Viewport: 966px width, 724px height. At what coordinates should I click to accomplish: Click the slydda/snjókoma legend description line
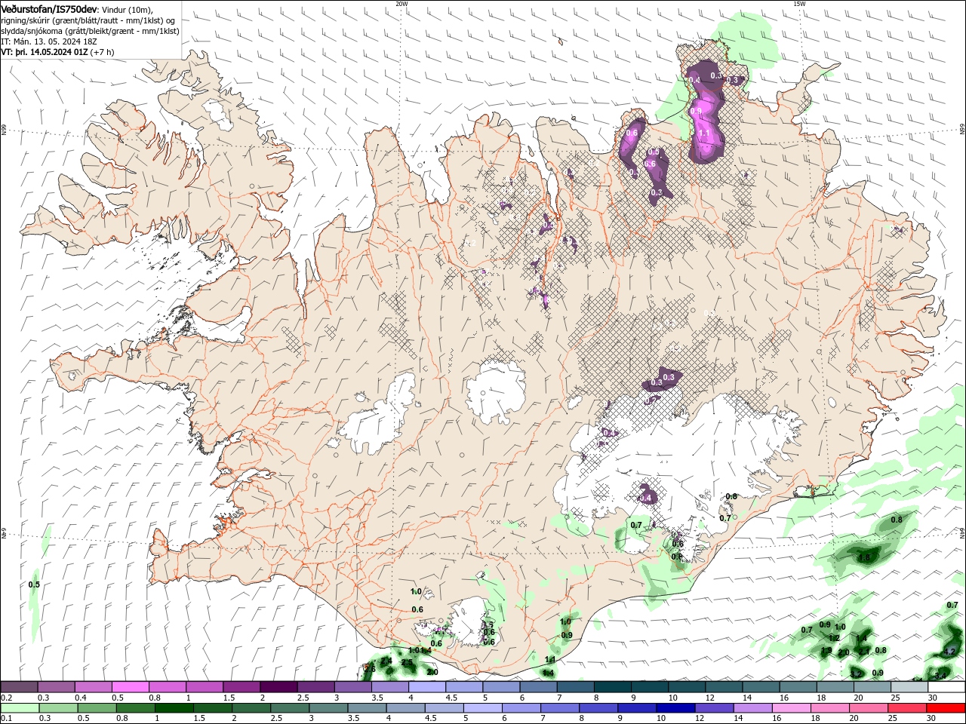click(x=90, y=31)
